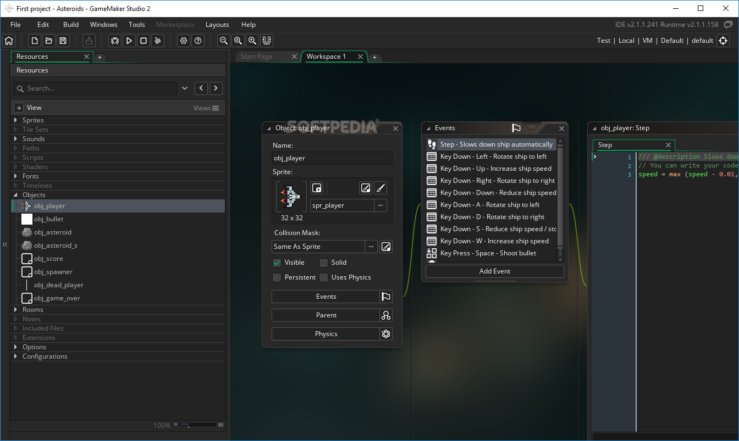Go to next search result arrow
The height and width of the screenshot is (441, 739).
[216, 88]
